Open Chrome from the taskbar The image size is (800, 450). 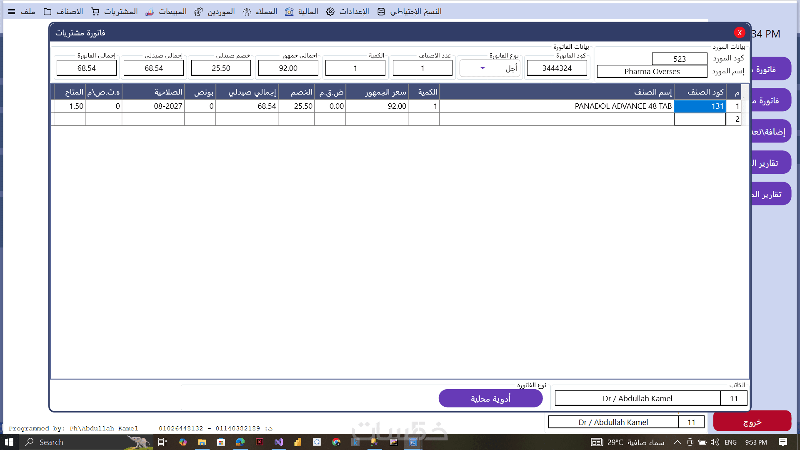[336, 442]
